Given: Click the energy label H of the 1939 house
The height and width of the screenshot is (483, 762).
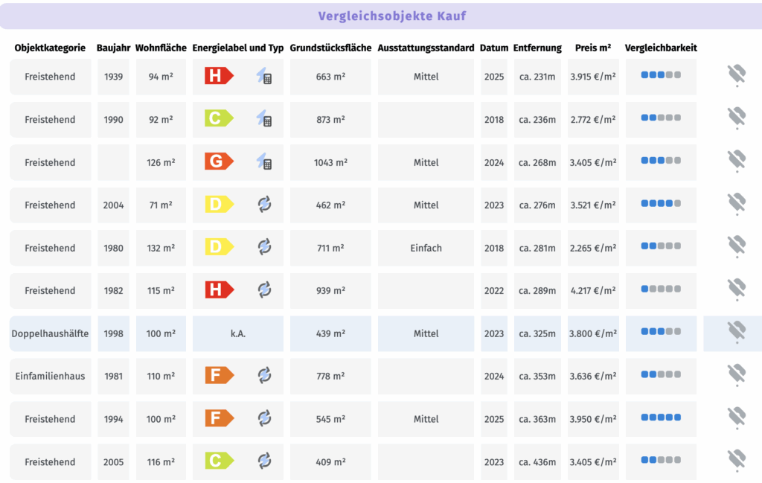Looking at the screenshot, I should (220, 76).
